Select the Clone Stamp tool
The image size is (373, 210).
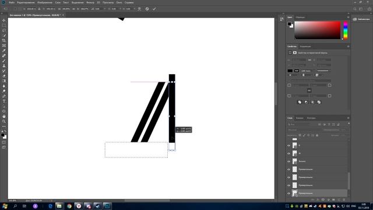[4, 66]
